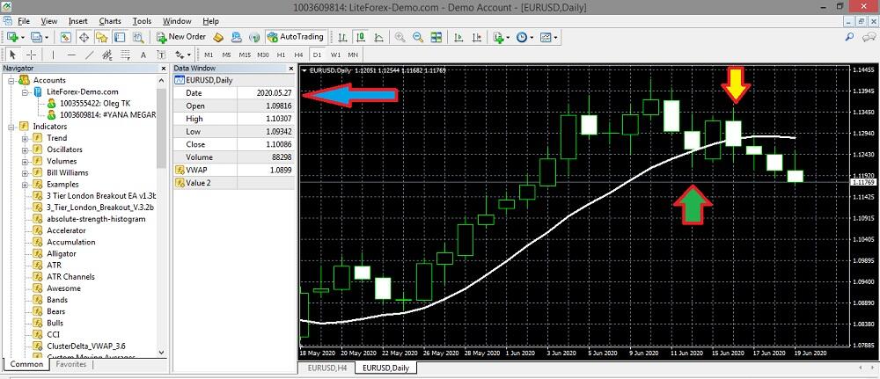
Task: Collapse the Accounts tree node
Action: pos(11,80)
